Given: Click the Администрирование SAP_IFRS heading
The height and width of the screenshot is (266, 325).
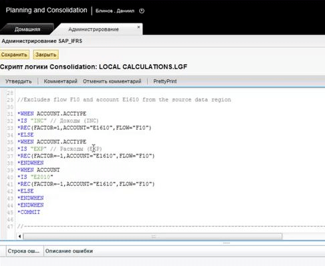Looking at the screenshot, I should 42,41.
